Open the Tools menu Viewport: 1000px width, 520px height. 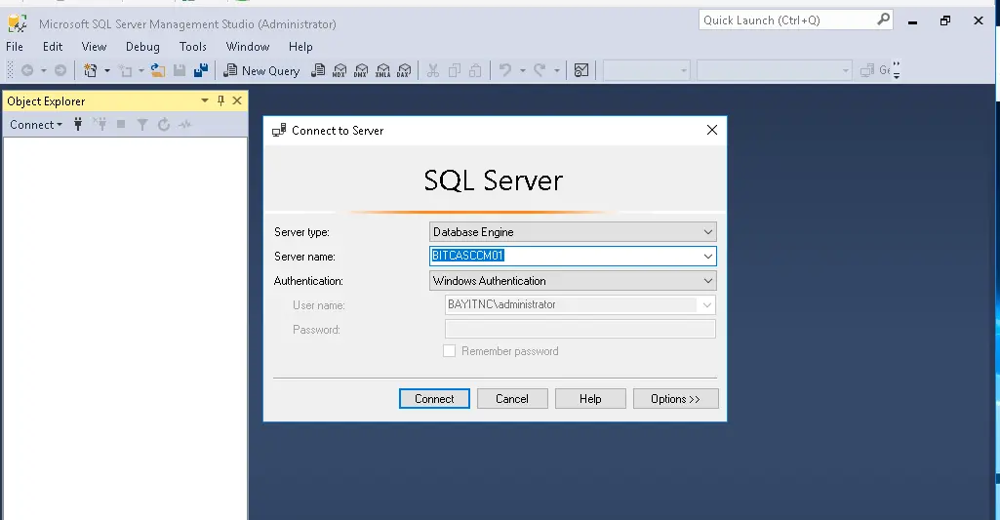click(192, 47)
